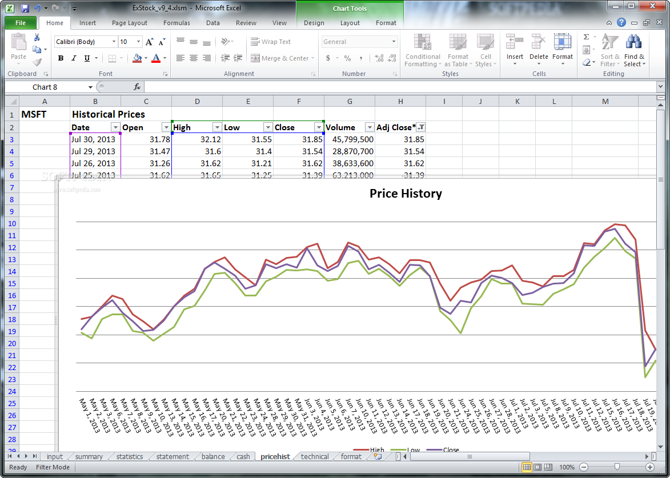Apply the red Font Color
670x478 pixels.
156,58
